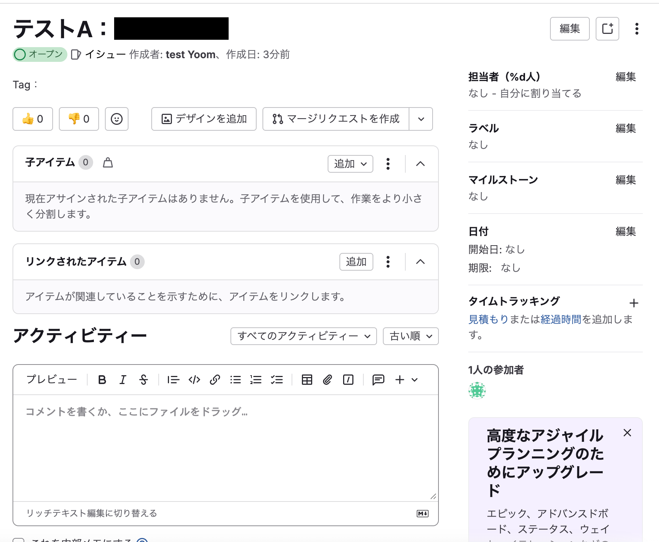Attach a file to the comment
659x542 pixels.
coord(327,380)
